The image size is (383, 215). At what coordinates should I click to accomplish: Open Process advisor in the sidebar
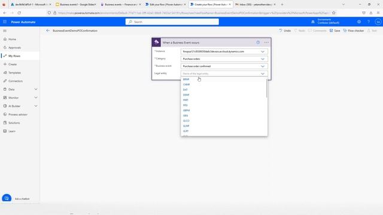(x=18, y=114)
